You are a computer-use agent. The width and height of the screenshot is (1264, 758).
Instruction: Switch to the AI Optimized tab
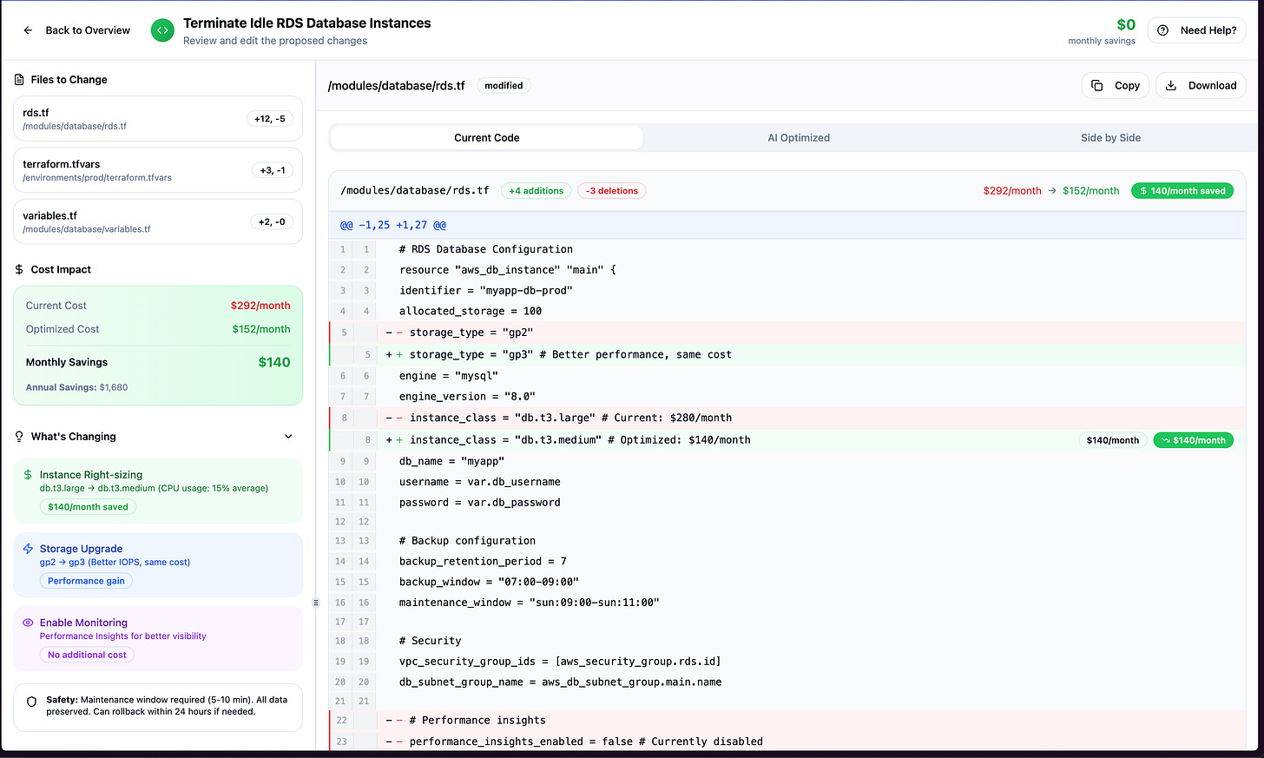[x=799, y=138]
